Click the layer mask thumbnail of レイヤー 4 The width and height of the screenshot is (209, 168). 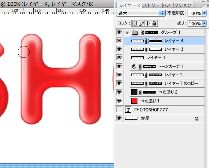[155, 41]
